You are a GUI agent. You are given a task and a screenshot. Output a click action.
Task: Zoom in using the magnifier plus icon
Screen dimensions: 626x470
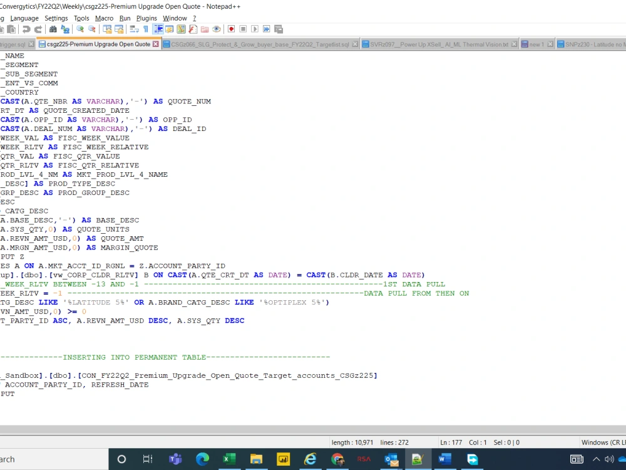(x=80, y=29)
